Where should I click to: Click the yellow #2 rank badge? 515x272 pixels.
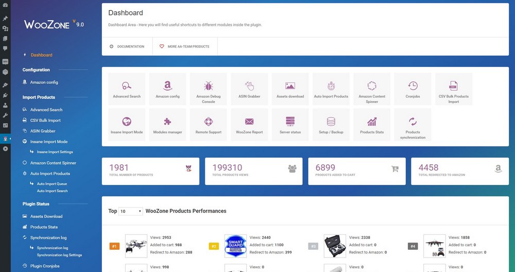click(214, 246)
